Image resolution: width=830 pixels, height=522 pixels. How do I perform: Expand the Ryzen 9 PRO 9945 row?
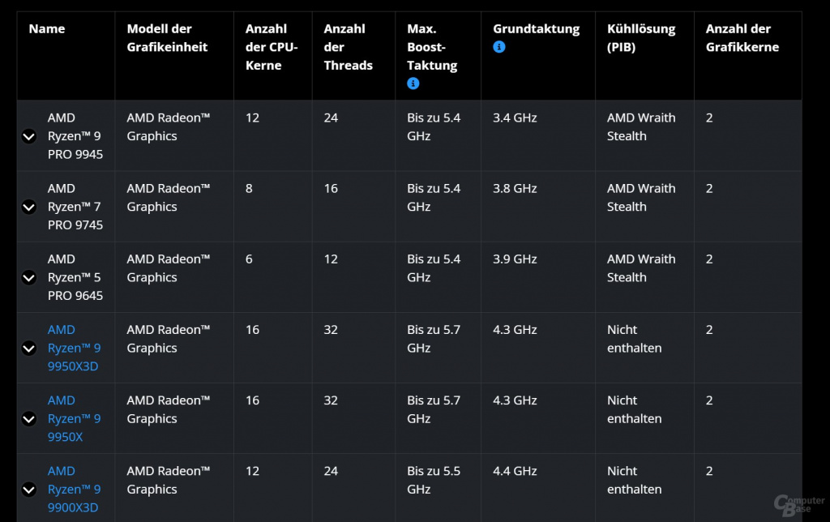[x=29, y=136]
